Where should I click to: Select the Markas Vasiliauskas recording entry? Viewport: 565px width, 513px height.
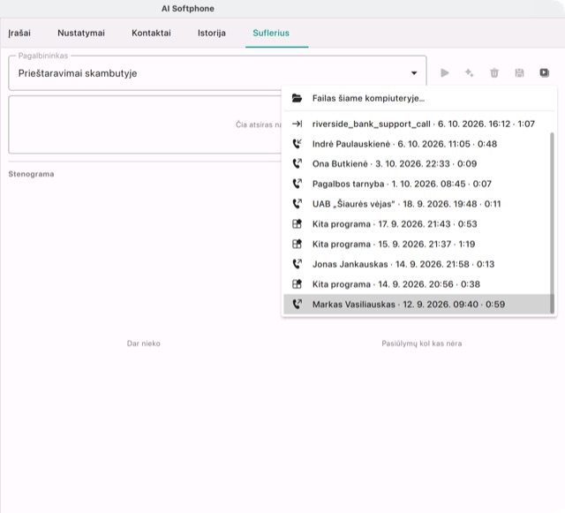[417, 305]
